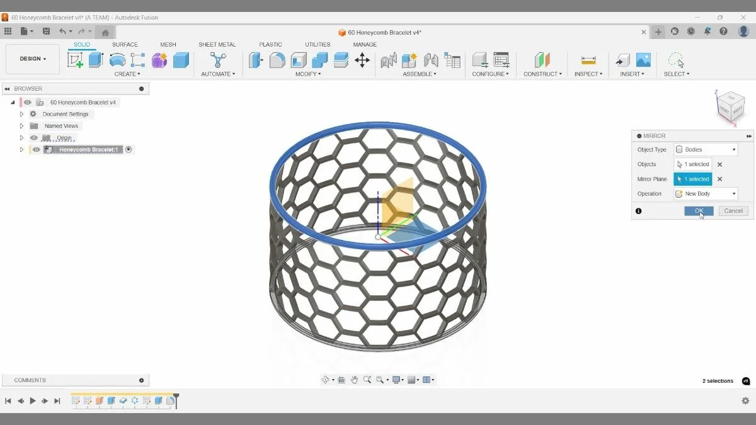The width and height of the screenshot is (756, 425).
Task: Toggle the Comments panel expand dot
Action: click(141, 380)
